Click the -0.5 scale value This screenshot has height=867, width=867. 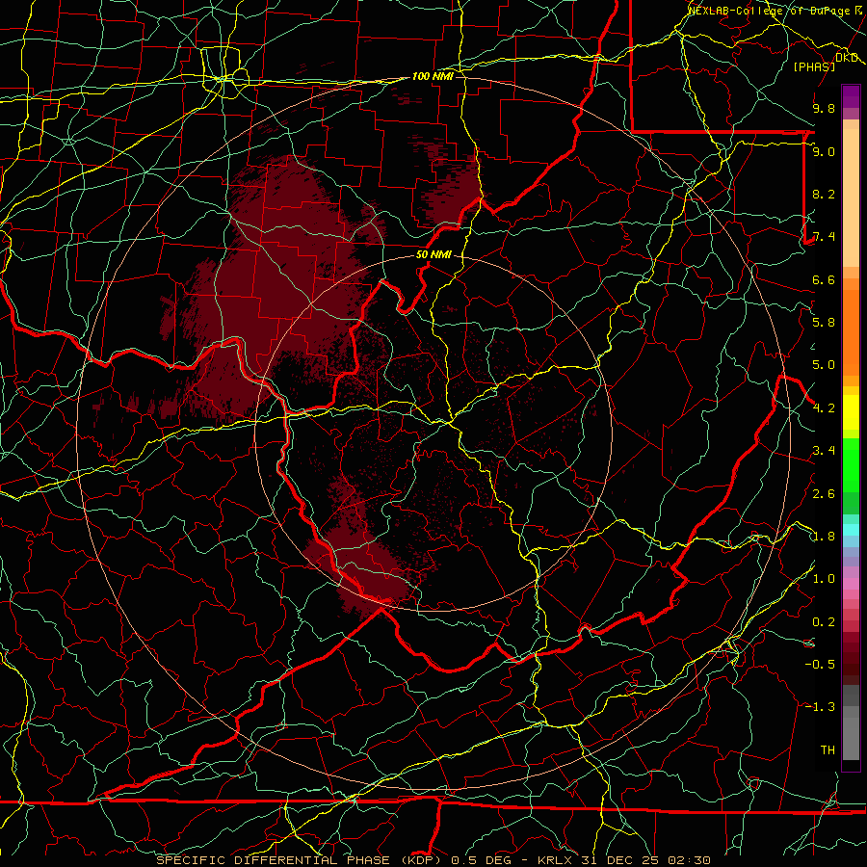point(820,664)
